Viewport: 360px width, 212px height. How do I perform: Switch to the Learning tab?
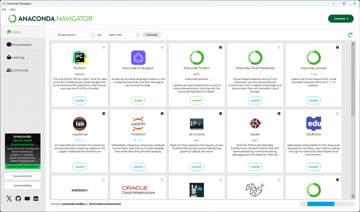[x=23, y=58]
